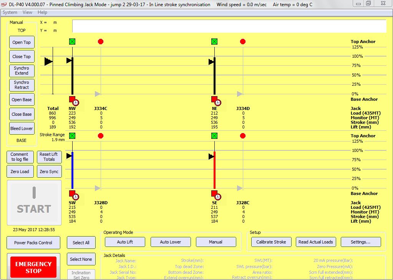The height and width of the screenshot is (280, 393).
Task: Click the clock timer icon beside the SE jack
Action: (x=218, y=197)
